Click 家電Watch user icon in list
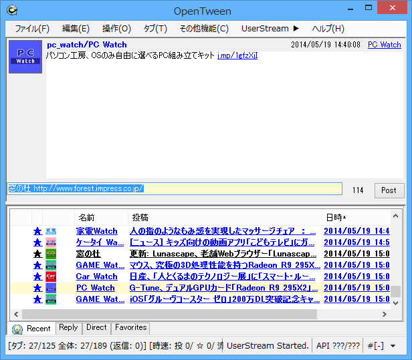This screenshot has height=360, width=412. tap(51, 231)
